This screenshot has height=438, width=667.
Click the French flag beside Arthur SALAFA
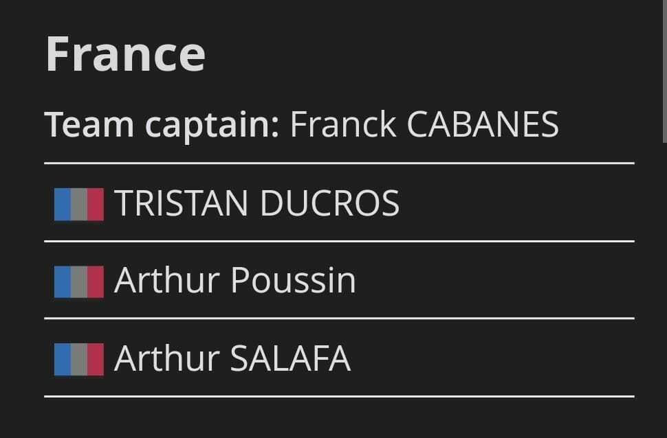79,359
